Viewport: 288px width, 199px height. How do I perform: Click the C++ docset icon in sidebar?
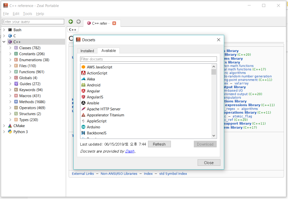click(10, 42)
